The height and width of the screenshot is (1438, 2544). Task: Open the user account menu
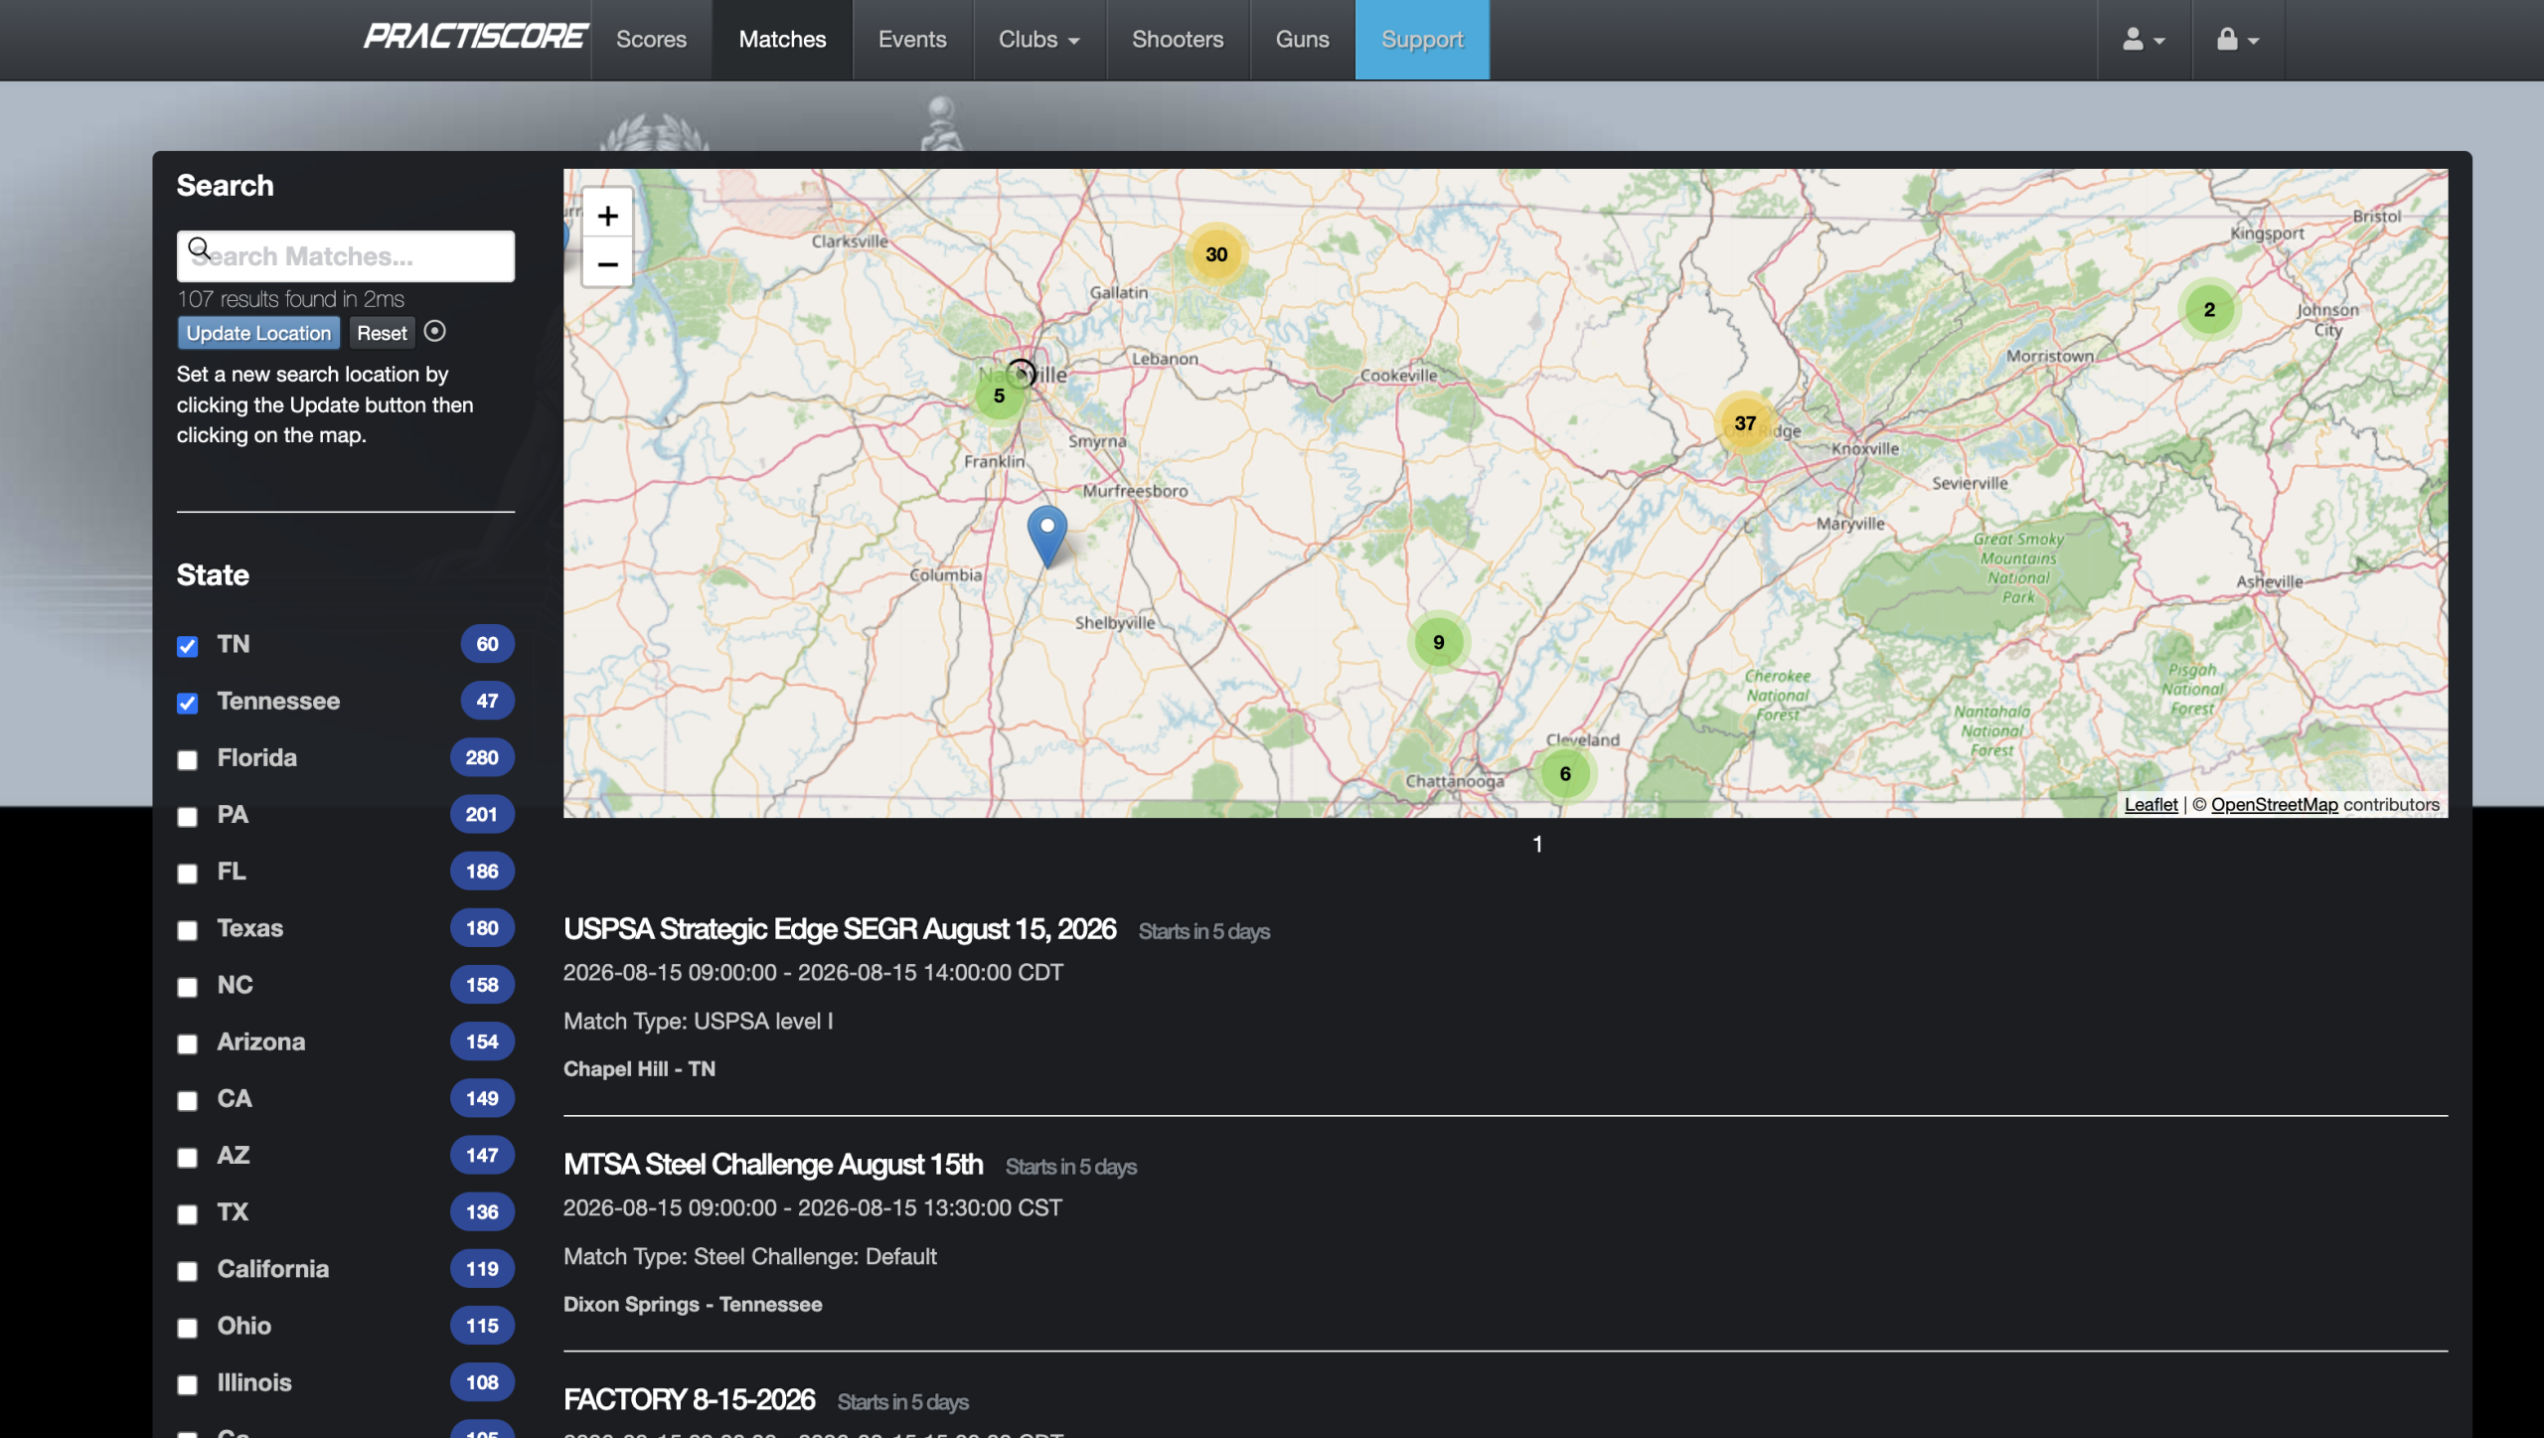(2144, 40)
